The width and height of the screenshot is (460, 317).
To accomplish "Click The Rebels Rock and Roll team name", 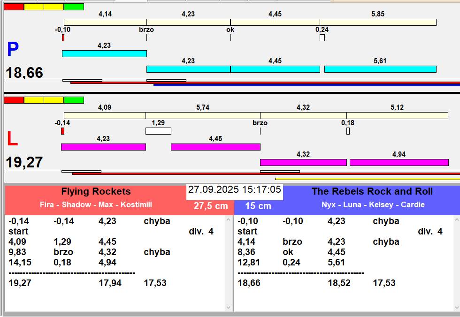I will coord(372,191).
